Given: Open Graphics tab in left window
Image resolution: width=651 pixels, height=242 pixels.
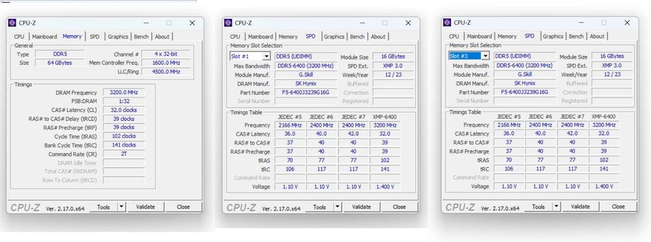Looking at the screenshot, I should pos(118,36).
